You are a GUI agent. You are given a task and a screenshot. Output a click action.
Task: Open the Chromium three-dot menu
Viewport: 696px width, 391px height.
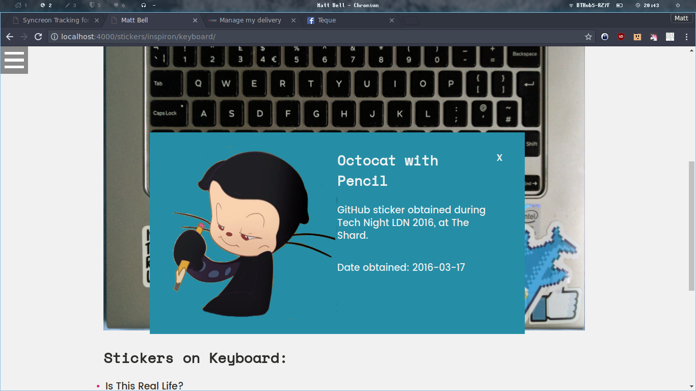tap(685, 37)
